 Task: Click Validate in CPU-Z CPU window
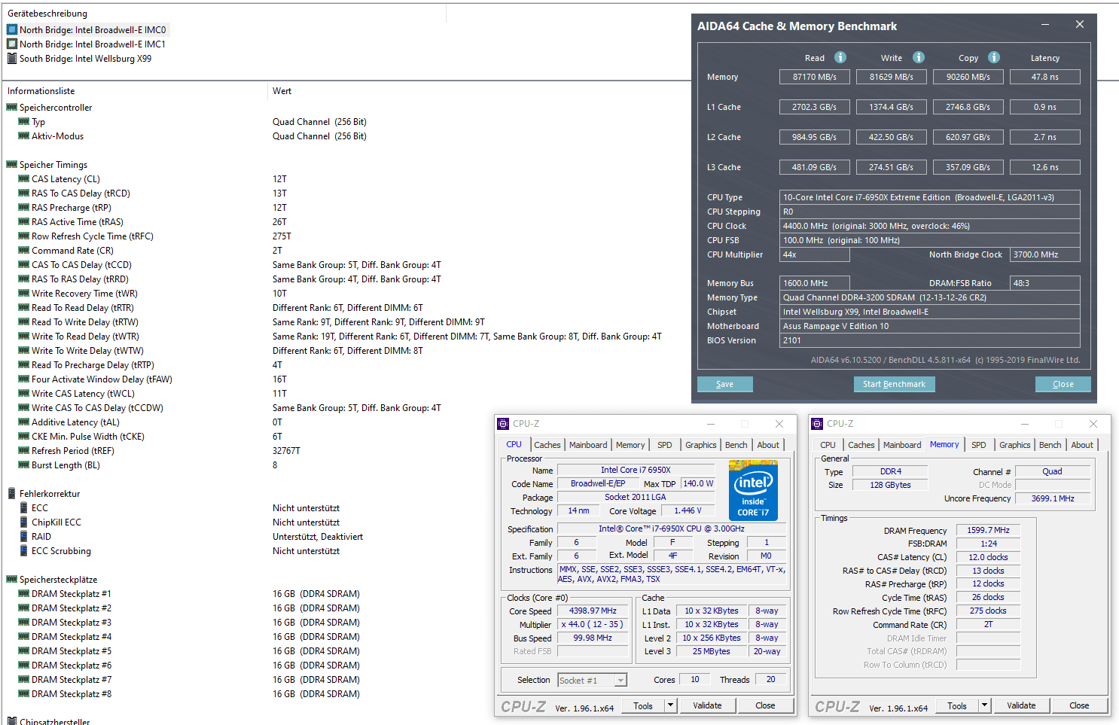point(707,705)
